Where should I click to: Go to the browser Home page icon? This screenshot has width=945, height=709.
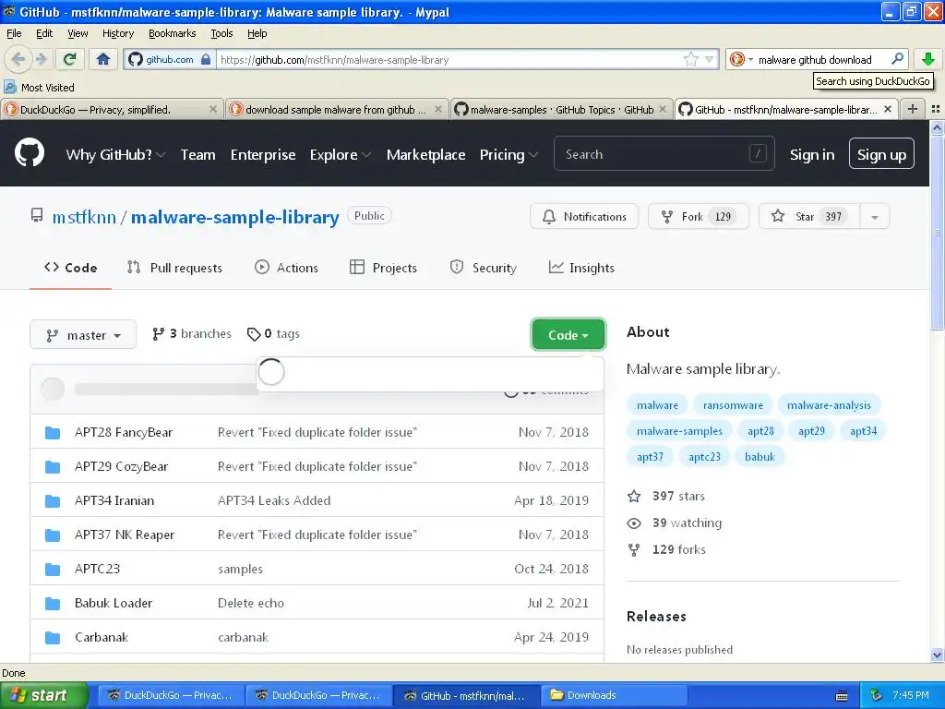point(103,59)
